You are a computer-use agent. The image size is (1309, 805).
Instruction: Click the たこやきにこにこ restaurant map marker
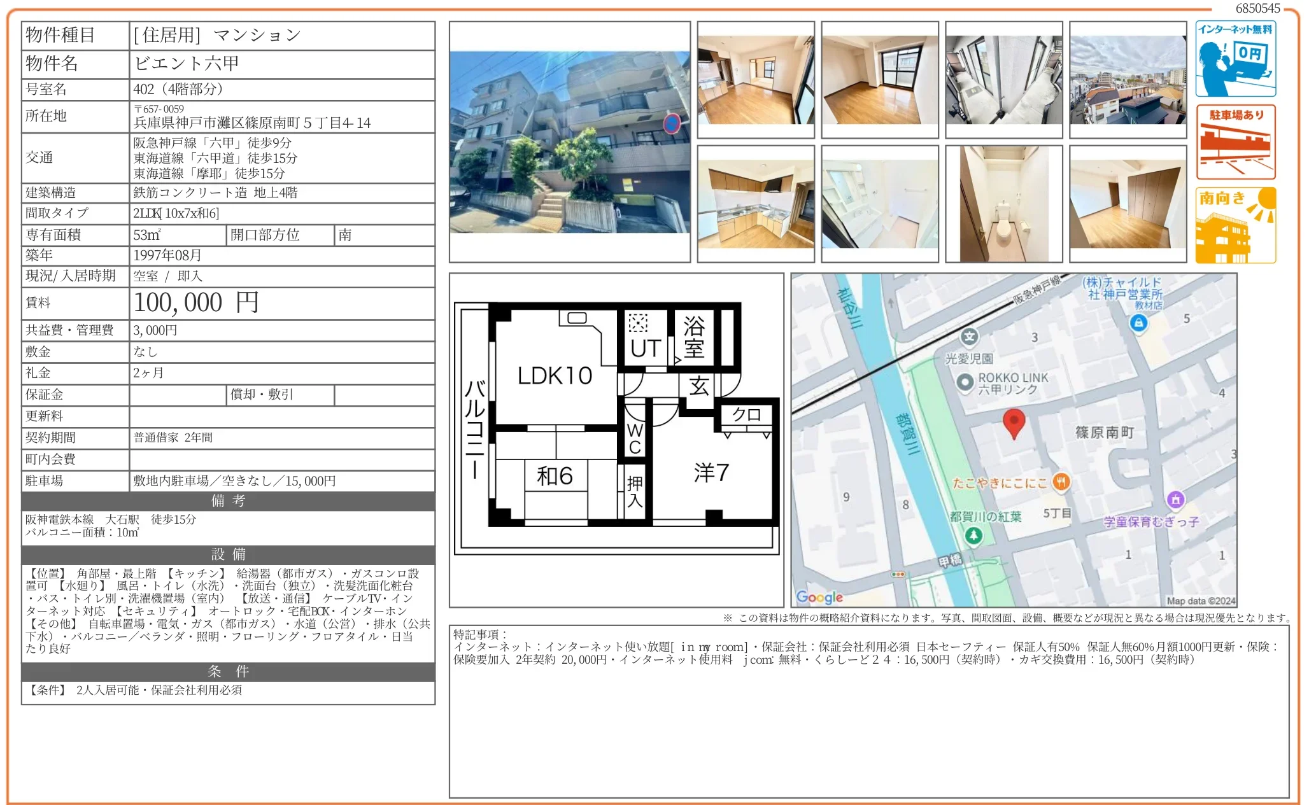pos(1060,482)
